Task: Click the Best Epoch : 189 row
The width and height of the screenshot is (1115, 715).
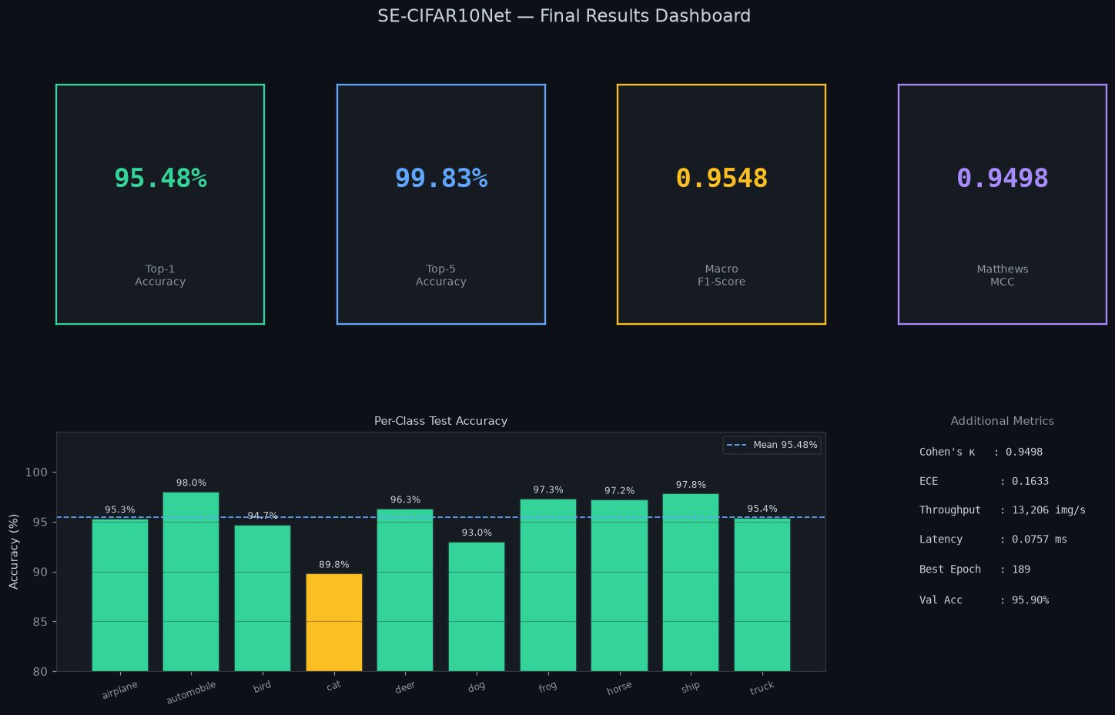Action: coord(975,570)
